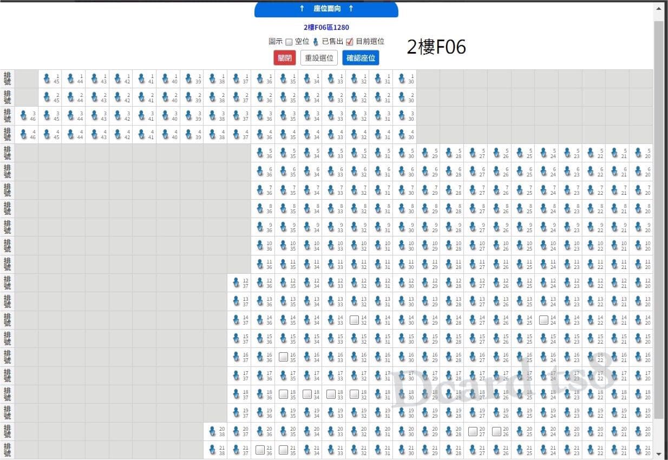
Task: Click sold seat icon row 5 number 36
Action: point(260,153)
